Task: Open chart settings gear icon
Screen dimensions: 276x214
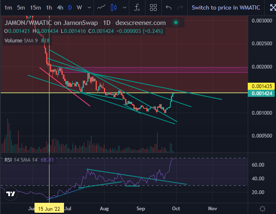Action: point(262,209)
